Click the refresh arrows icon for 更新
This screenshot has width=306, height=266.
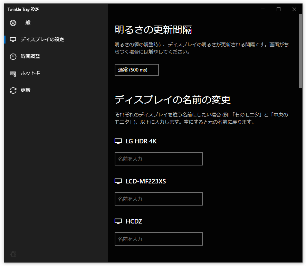click(x=13, y=91)
